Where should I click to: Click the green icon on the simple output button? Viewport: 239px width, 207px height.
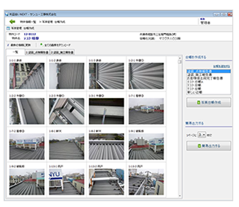pos(200,146)
